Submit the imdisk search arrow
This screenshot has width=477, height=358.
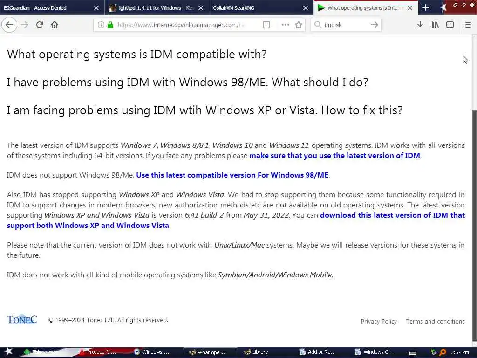(x=375, y=25)
